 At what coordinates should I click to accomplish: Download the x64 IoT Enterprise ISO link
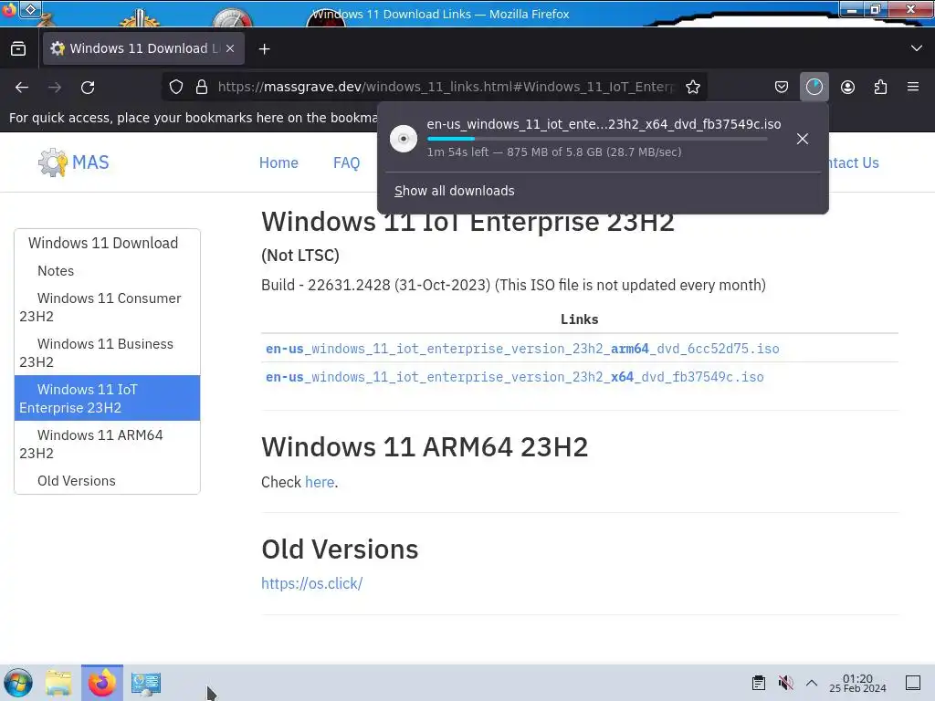click(515, 377)
